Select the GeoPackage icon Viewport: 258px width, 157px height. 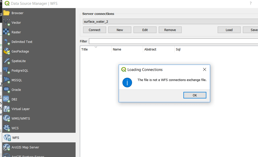[x=7, y=51]
